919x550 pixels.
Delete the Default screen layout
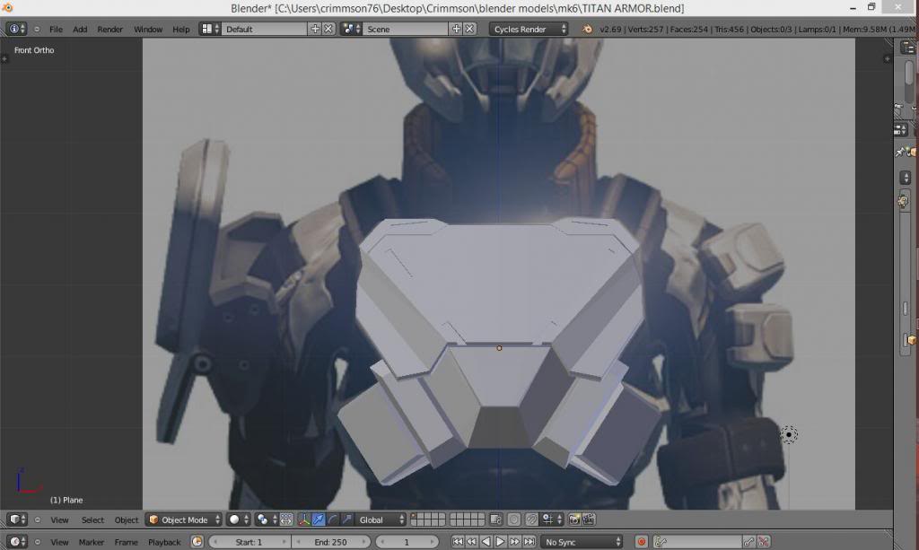tap(328, 29)
